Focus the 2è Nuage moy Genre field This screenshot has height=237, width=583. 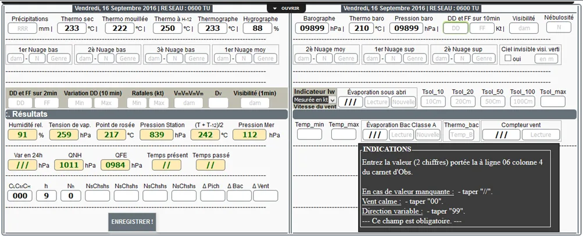(346, 58)
